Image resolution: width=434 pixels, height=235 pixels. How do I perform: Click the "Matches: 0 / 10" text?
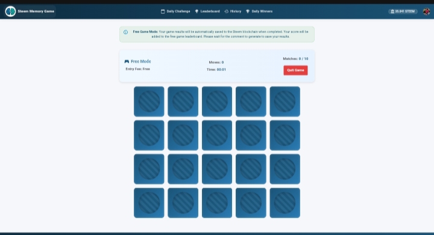(x=295, y=59)
